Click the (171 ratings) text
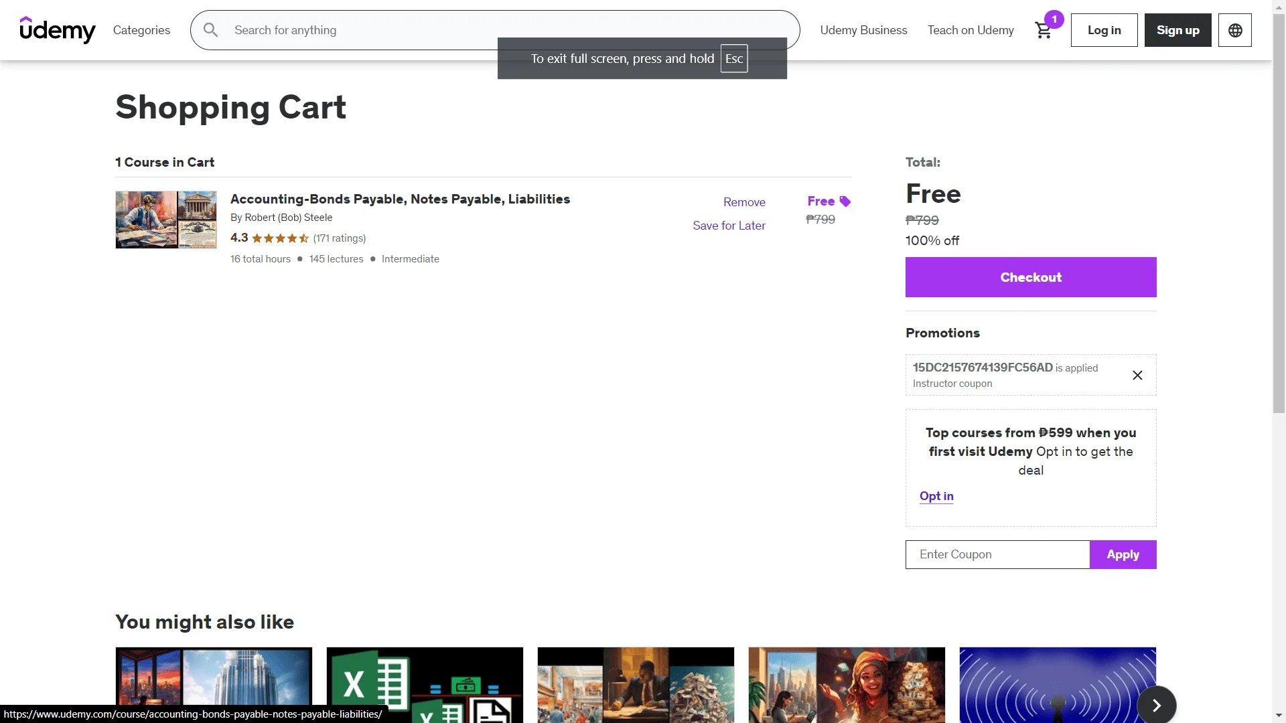Image resolution: width=1286 pixels, height=723 pixels. 340,238
